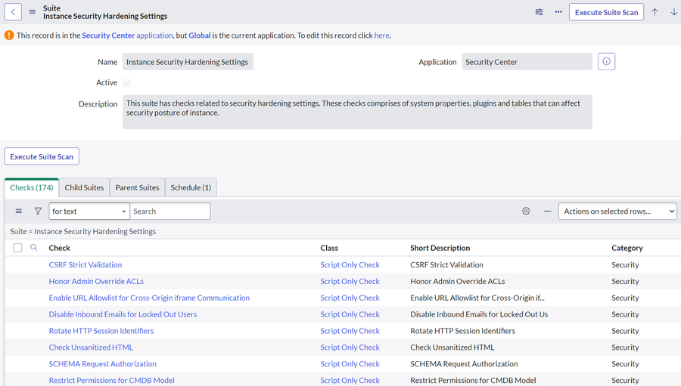Click Execute Suite Scan button in header
This screenshot has width=681, height=386.
point(606,12)
